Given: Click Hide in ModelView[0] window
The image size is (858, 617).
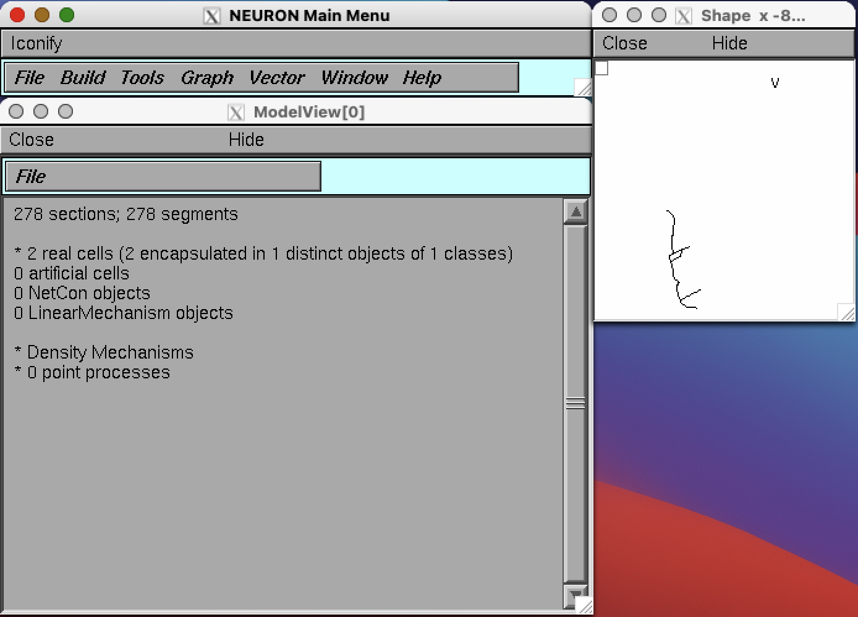Looking at the screenshot, I should (246, 140).
